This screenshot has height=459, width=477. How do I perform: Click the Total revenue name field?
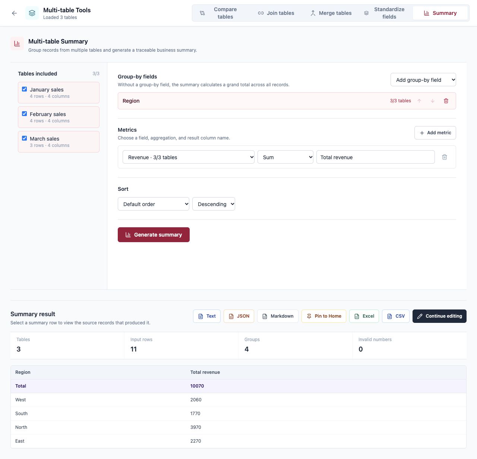click(376, 157)
